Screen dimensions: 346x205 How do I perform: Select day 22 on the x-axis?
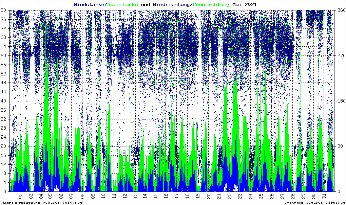229,196
